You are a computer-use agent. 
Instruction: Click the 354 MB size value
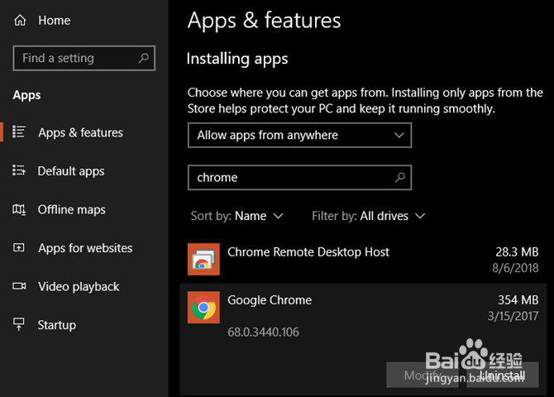(518, 300)
